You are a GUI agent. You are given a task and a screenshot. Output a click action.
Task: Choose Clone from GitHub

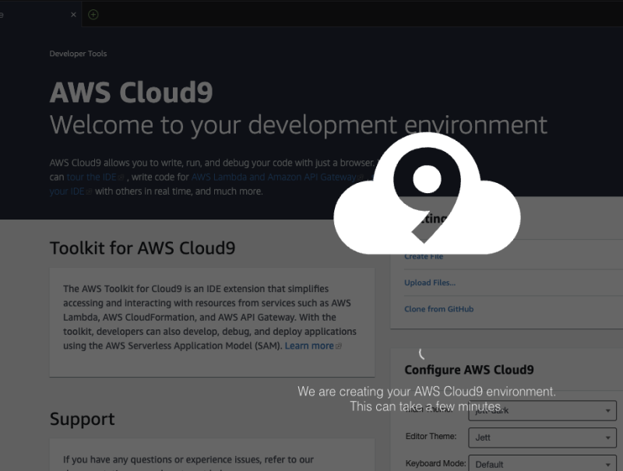tap(438, 309)
